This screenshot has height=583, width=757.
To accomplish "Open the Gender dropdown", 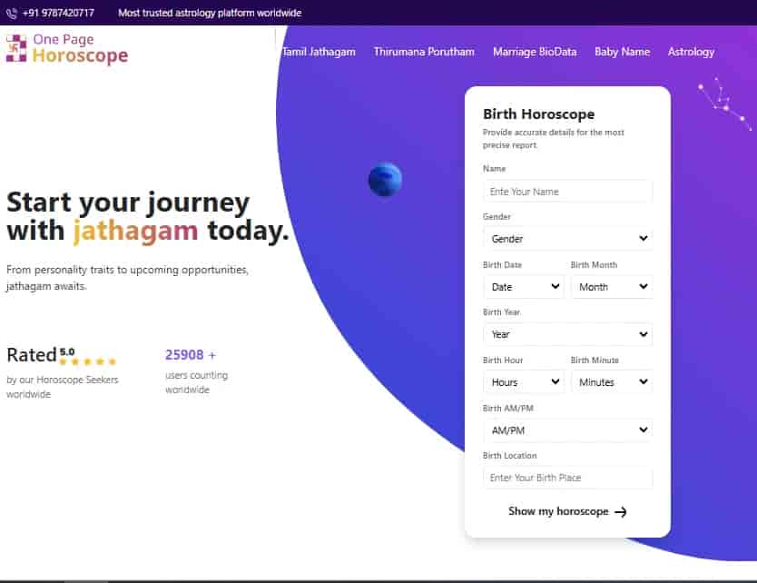I will (567, 239).
